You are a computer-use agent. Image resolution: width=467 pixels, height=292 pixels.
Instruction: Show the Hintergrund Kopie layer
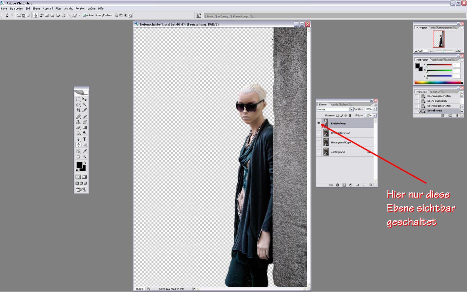(x=319, y=142)
